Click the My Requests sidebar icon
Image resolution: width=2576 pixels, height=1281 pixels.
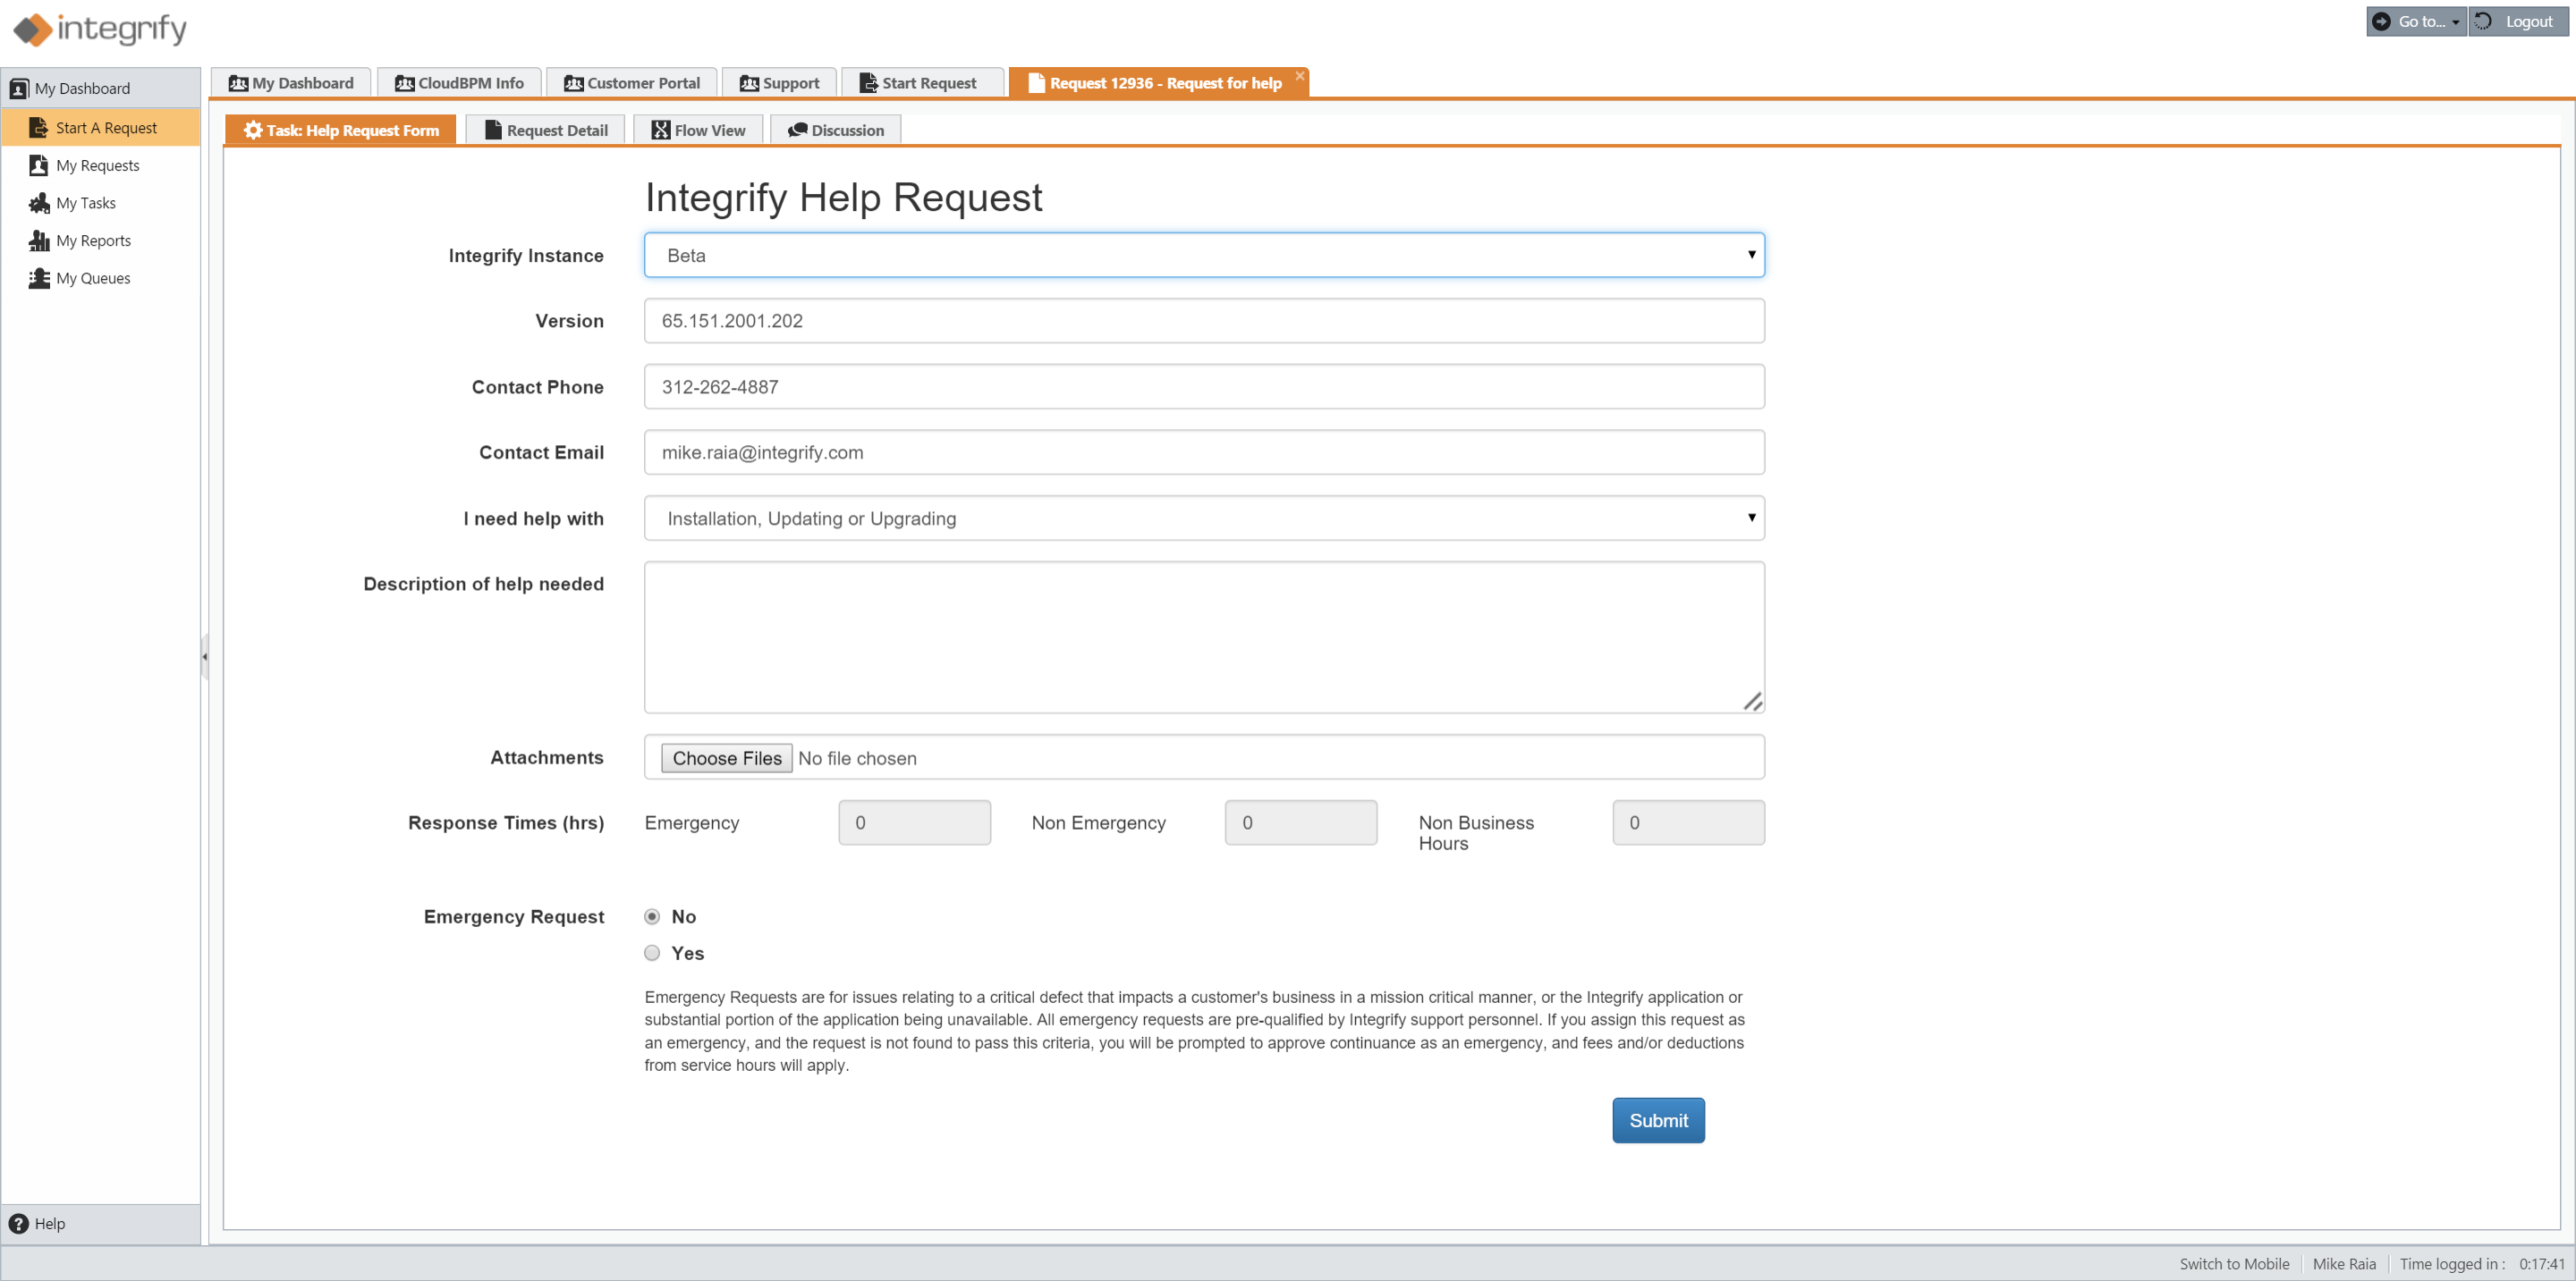click(x=39, y=166)
